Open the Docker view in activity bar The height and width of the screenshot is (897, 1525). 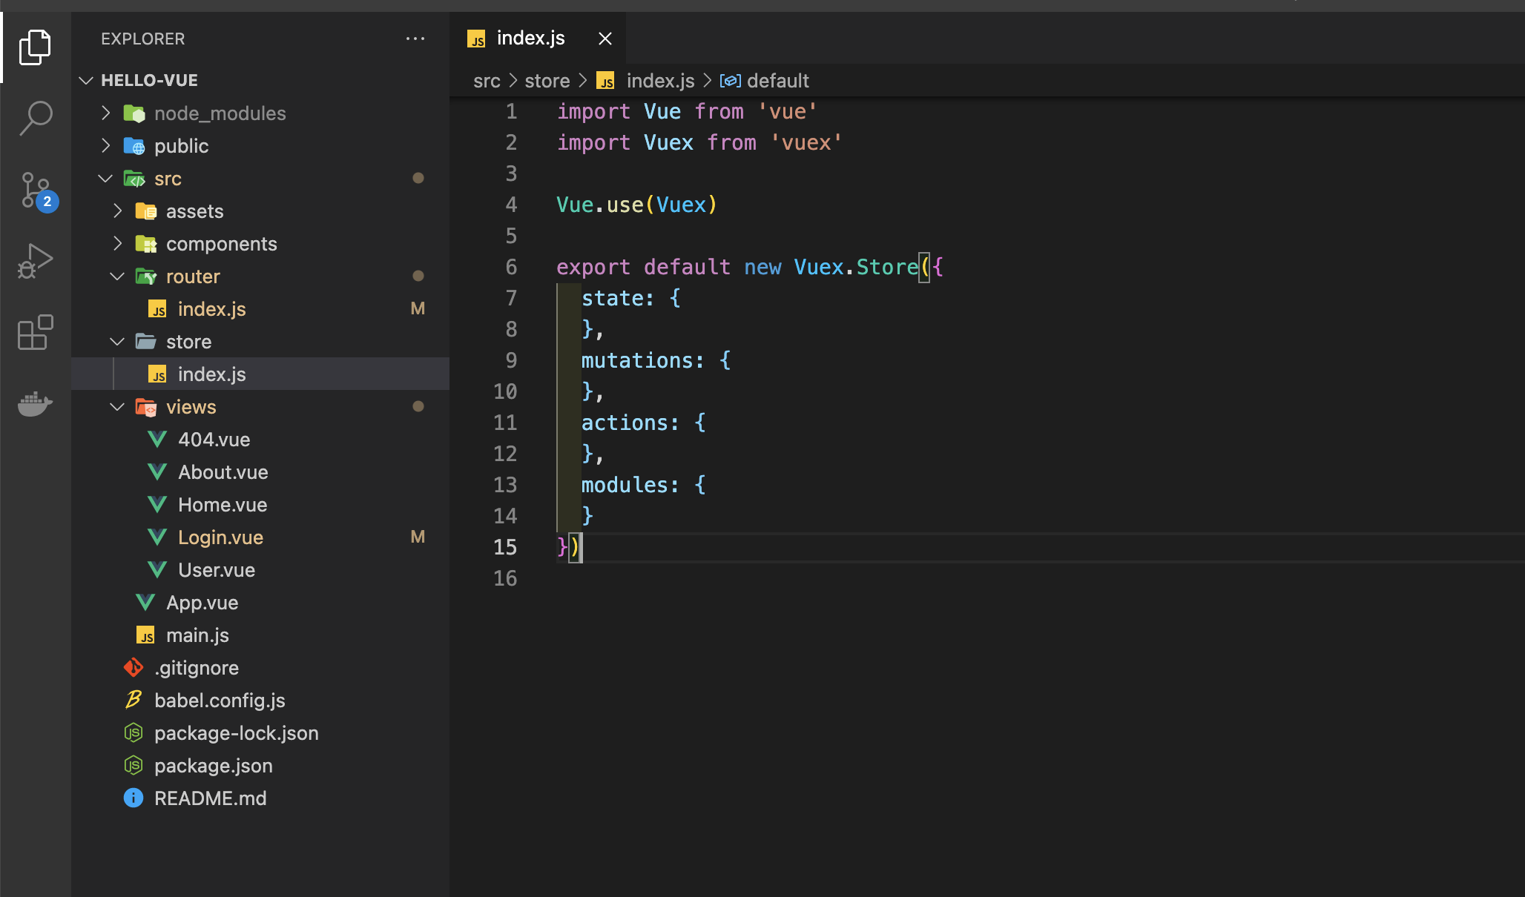pos(35,404)
